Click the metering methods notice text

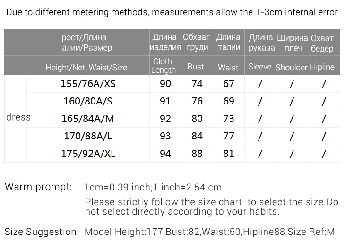click(172, 12)
